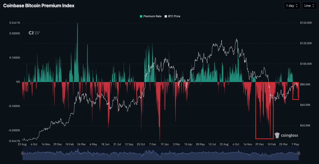Click the Crypto Rover watermark logo

coord(34,33)
